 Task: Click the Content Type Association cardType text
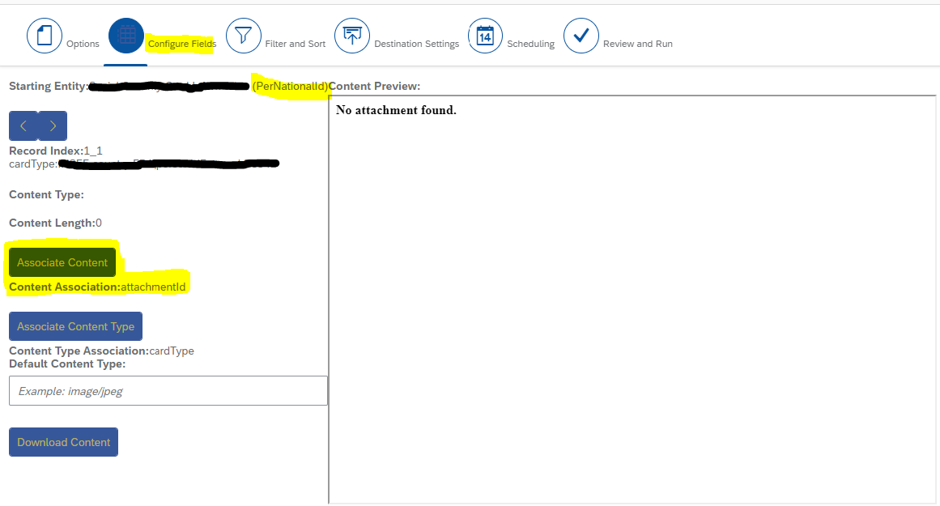coord(172,351)
